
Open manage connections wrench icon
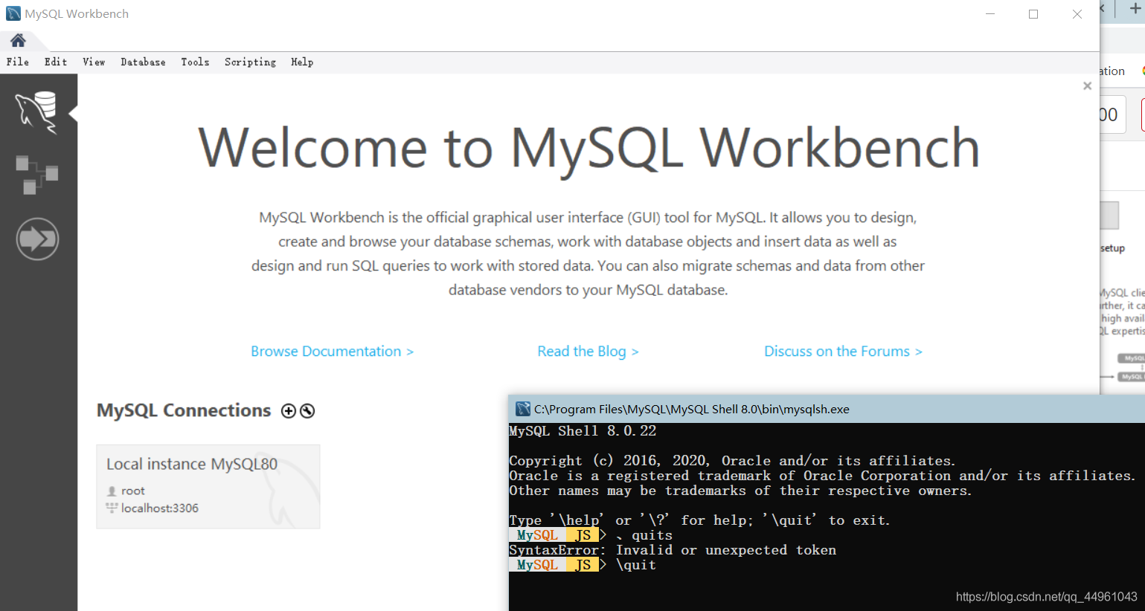[307, 411]
